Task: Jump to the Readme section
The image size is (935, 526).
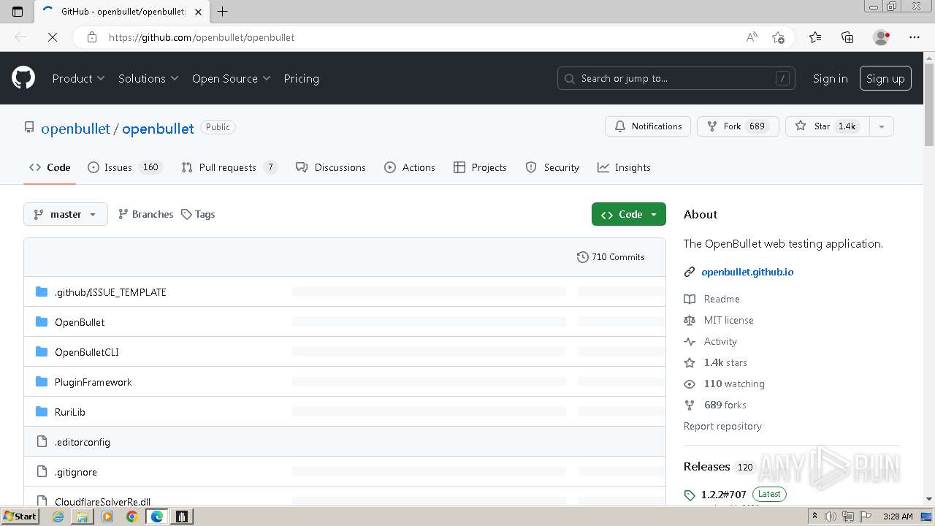Action: (712, 299)
